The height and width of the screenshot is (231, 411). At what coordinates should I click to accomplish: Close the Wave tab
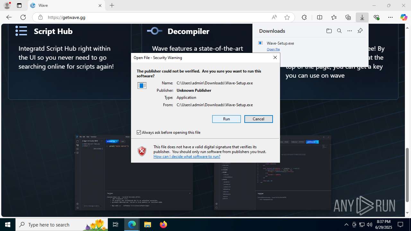[100, 5]
